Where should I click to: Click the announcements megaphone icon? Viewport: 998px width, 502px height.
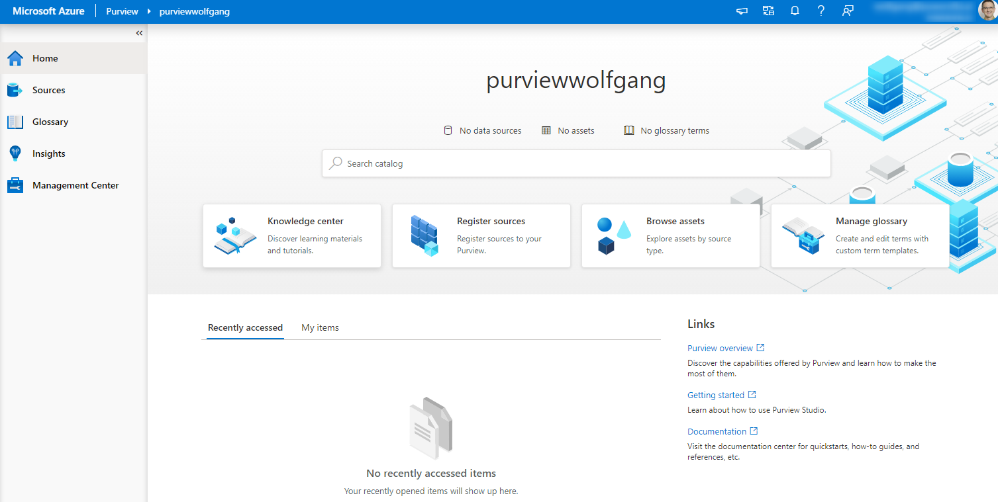742,11
